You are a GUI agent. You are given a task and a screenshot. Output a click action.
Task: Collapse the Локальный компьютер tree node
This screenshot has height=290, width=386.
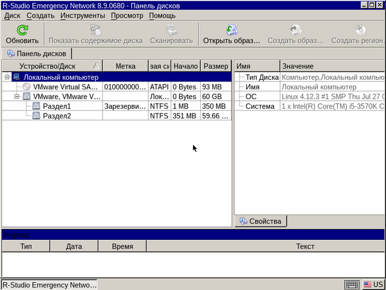point(7,77)
